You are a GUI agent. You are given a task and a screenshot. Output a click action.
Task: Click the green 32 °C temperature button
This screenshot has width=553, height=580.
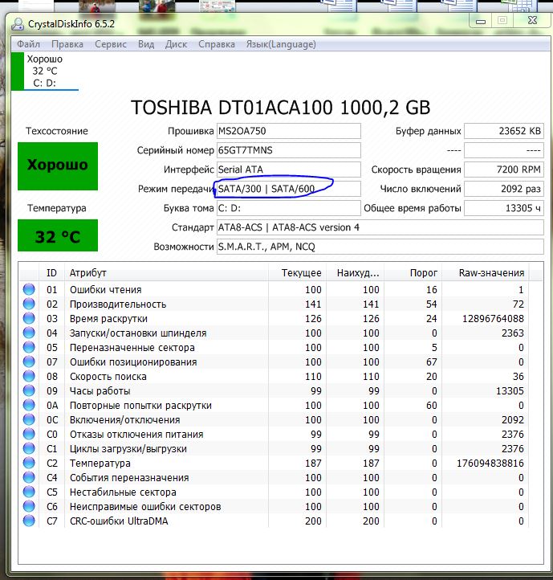tap(58, 237)
